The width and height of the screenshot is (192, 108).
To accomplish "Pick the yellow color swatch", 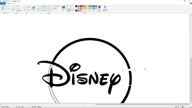I will [87, 6].
